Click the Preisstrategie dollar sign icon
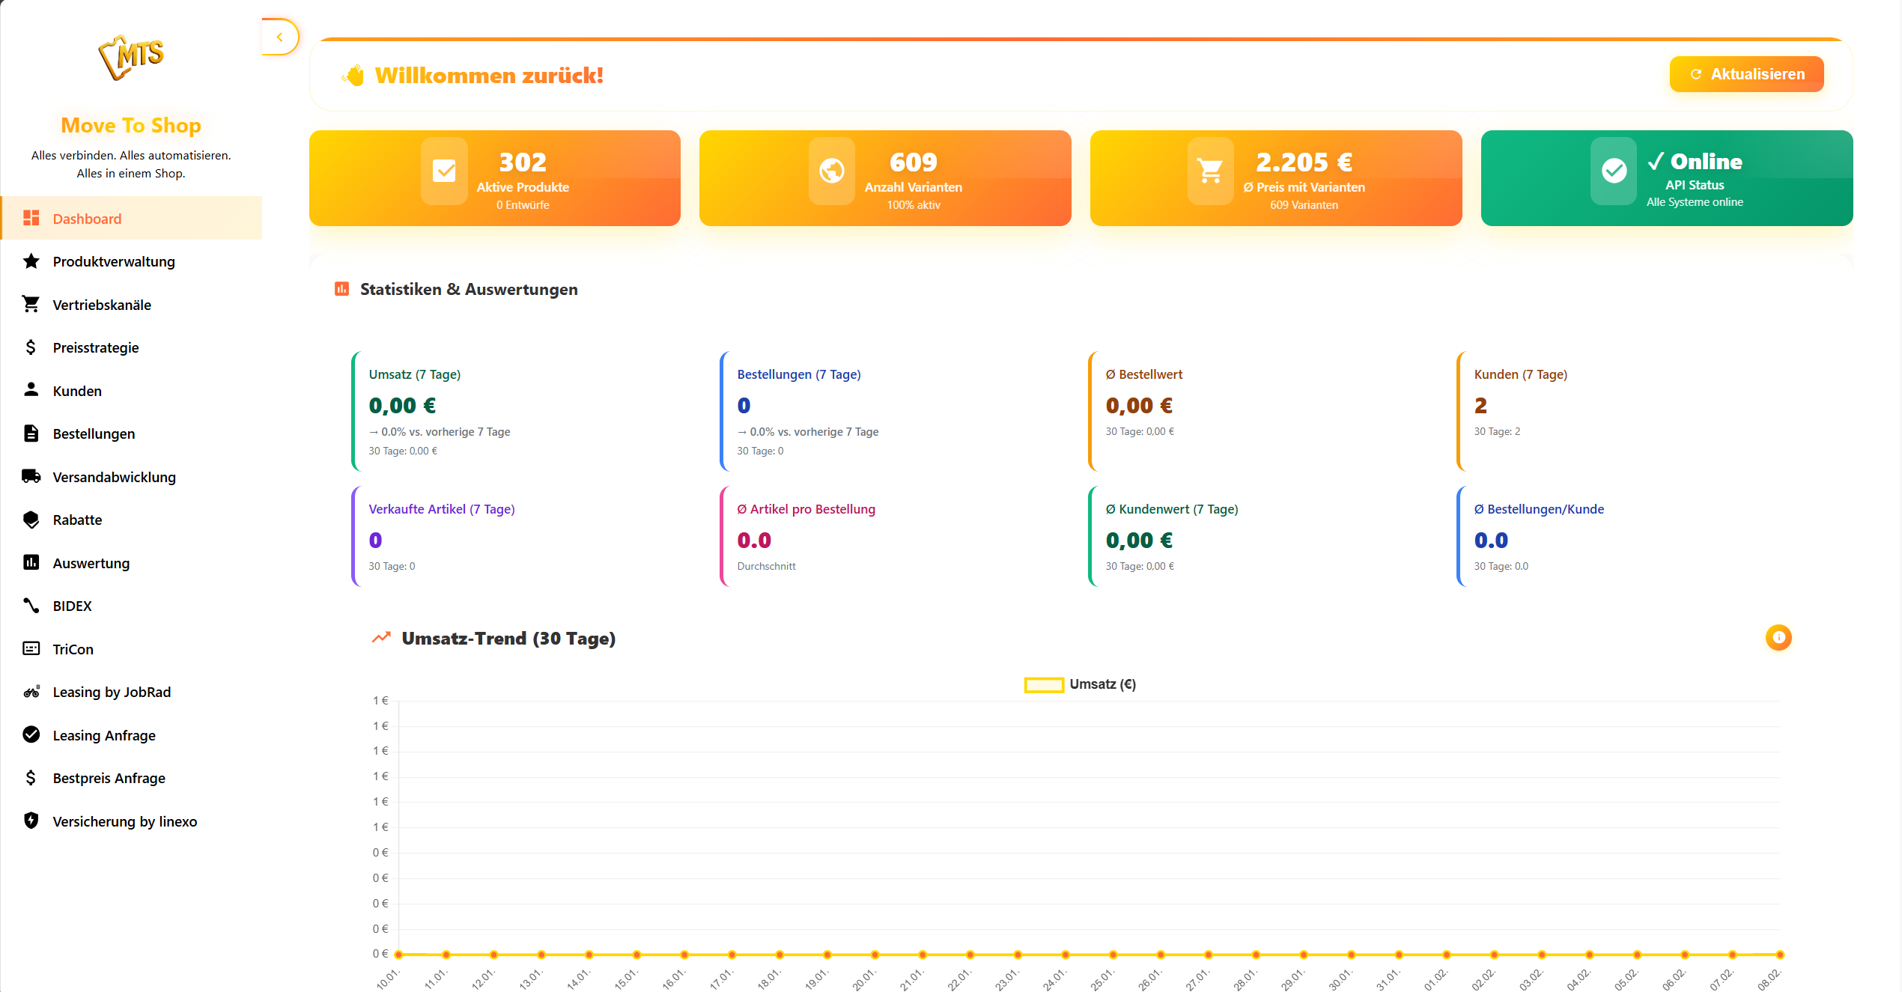1902x992 pixels. tap(31, 347)
